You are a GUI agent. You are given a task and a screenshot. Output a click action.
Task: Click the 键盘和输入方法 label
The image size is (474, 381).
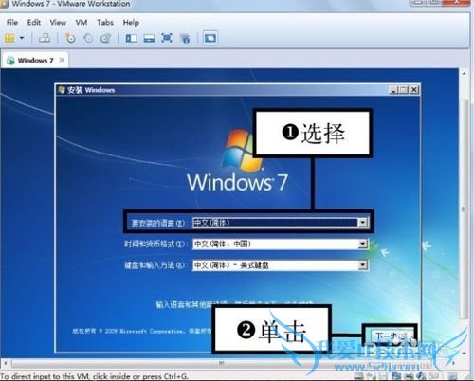tap(155, 265)
